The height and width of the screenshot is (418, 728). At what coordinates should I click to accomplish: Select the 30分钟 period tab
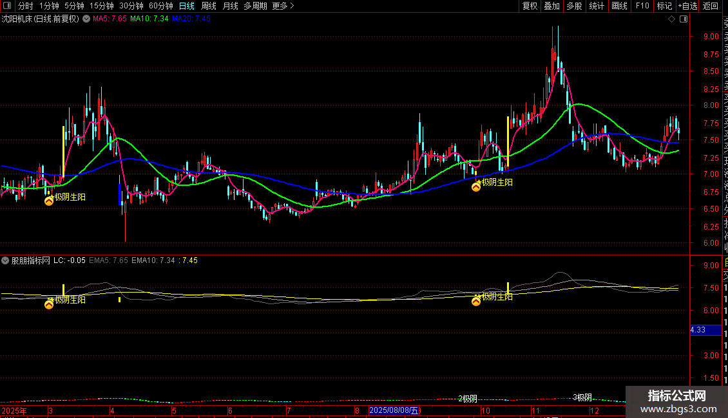click(x=131, y=6)
